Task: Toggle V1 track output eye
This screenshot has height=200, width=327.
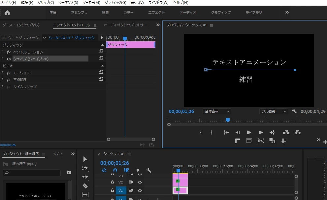Action: [140, 191]
